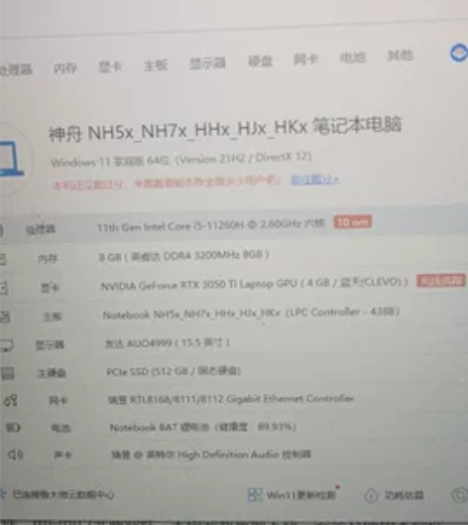This screenshot has height=525, width=468.
Task: Select the 网卡 tab
Action: point(305,60)
